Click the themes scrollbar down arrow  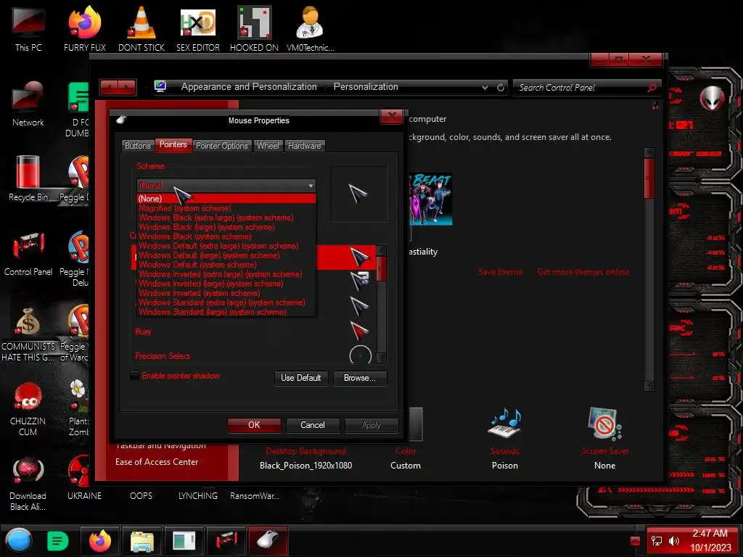point(649,386)
